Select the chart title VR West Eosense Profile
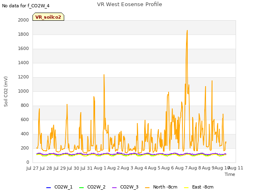The width and height of the screenshot is (260, 195). [x=130, y=4]
